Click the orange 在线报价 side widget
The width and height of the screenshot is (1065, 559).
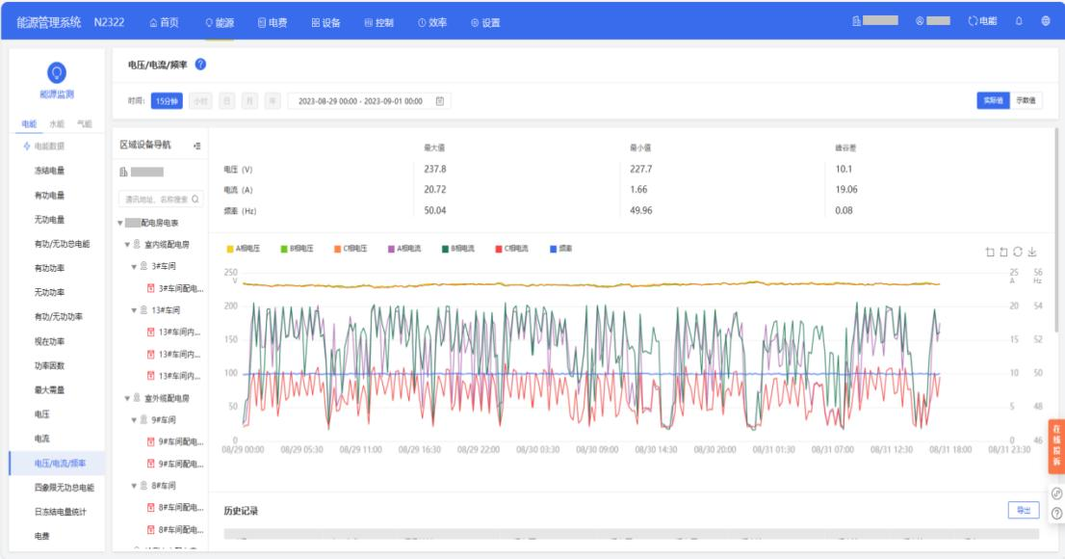pyautogui.click(x=1055, y=445)
